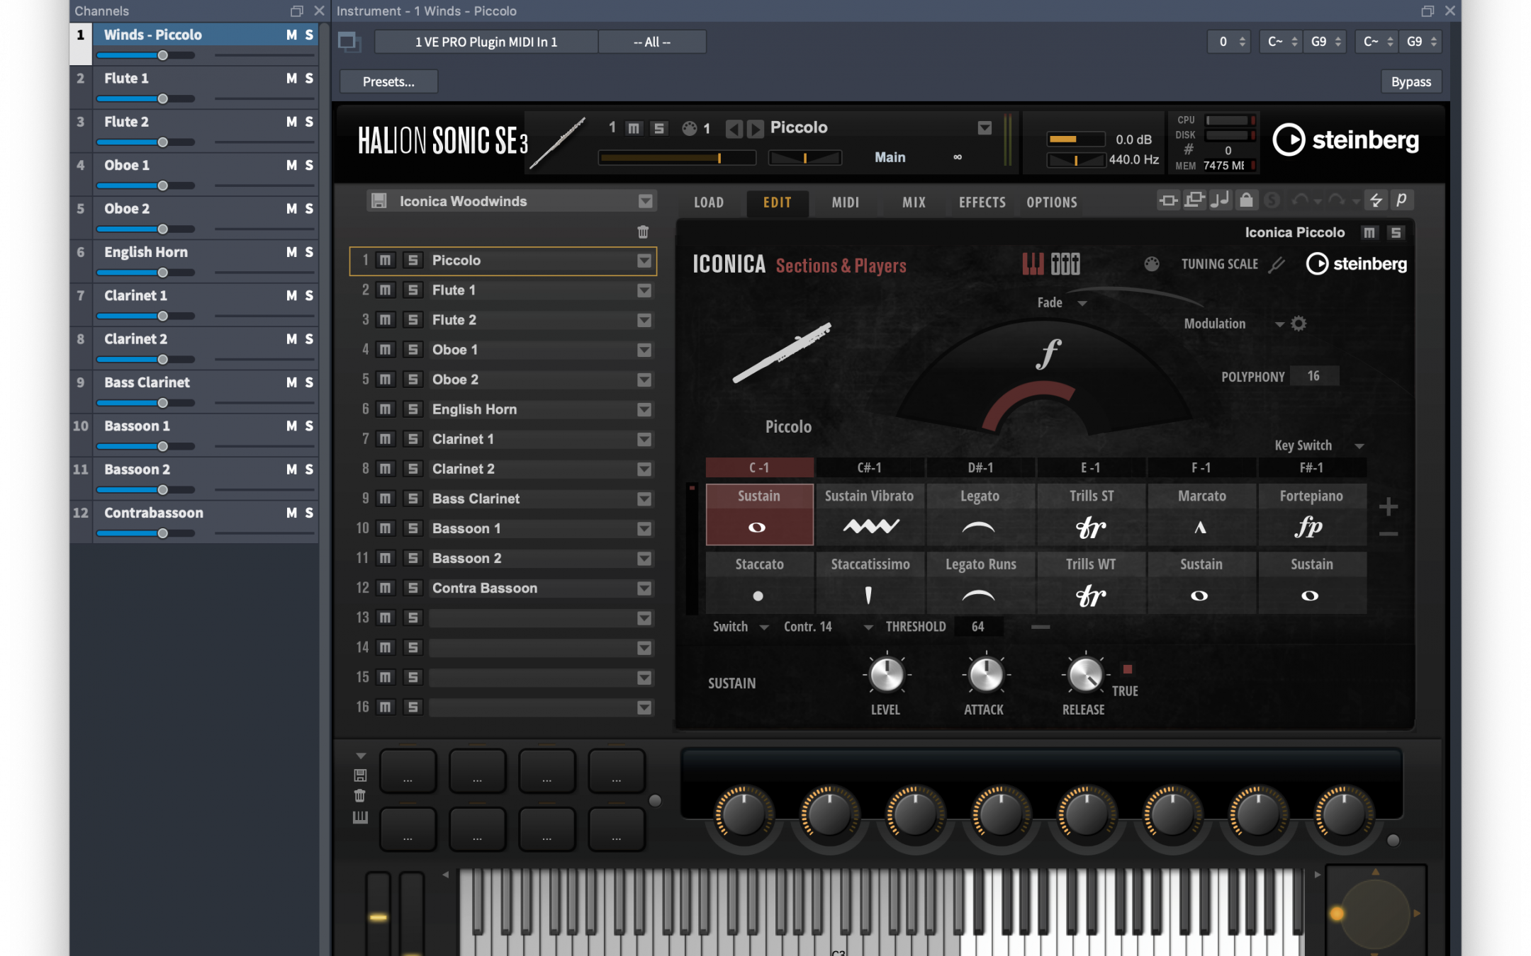Select the Clarinet 2 channel row
The height and width of the screenshot is (956, 1531).
pos(196,348)
